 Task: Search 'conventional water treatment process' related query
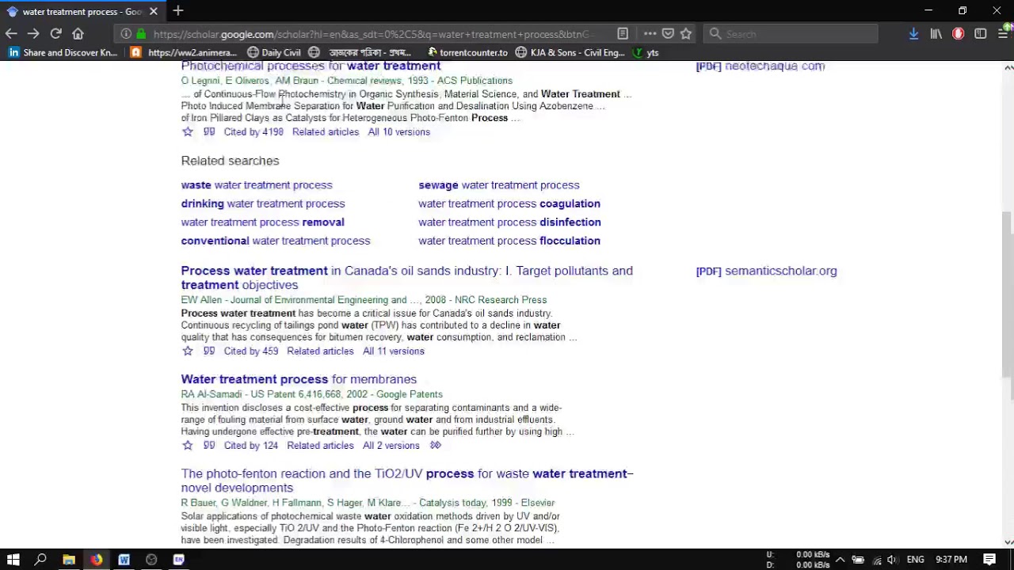pos(276,241)
